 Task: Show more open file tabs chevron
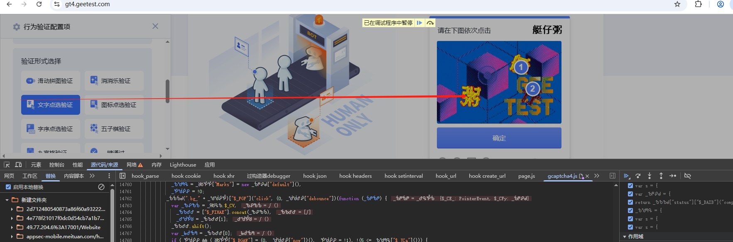point(597,176)
